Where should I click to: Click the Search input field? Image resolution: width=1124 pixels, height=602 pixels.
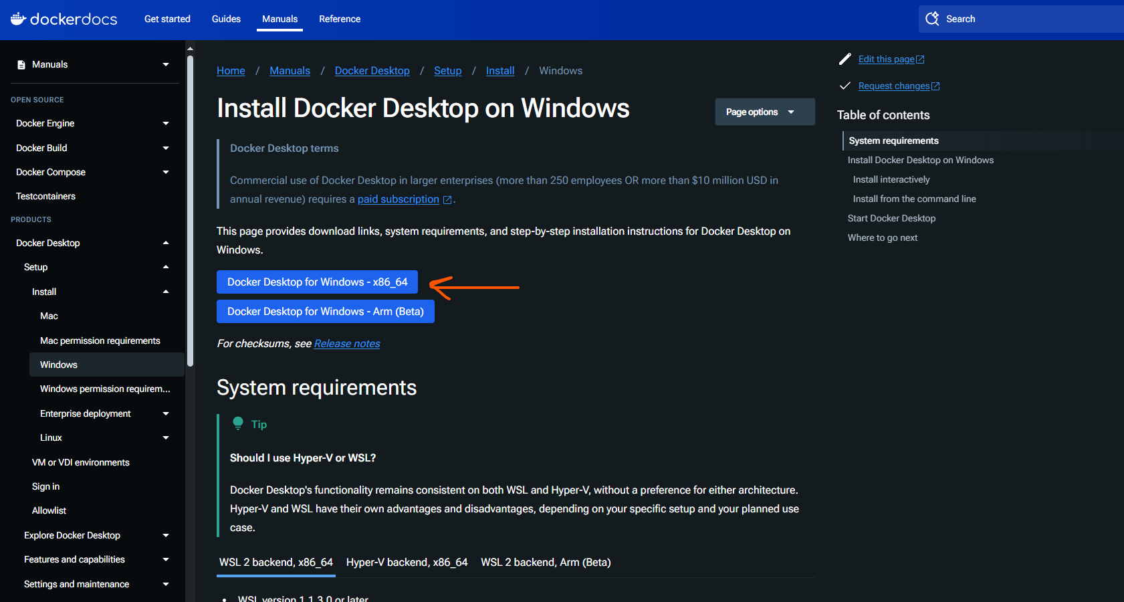point(1021,19)
